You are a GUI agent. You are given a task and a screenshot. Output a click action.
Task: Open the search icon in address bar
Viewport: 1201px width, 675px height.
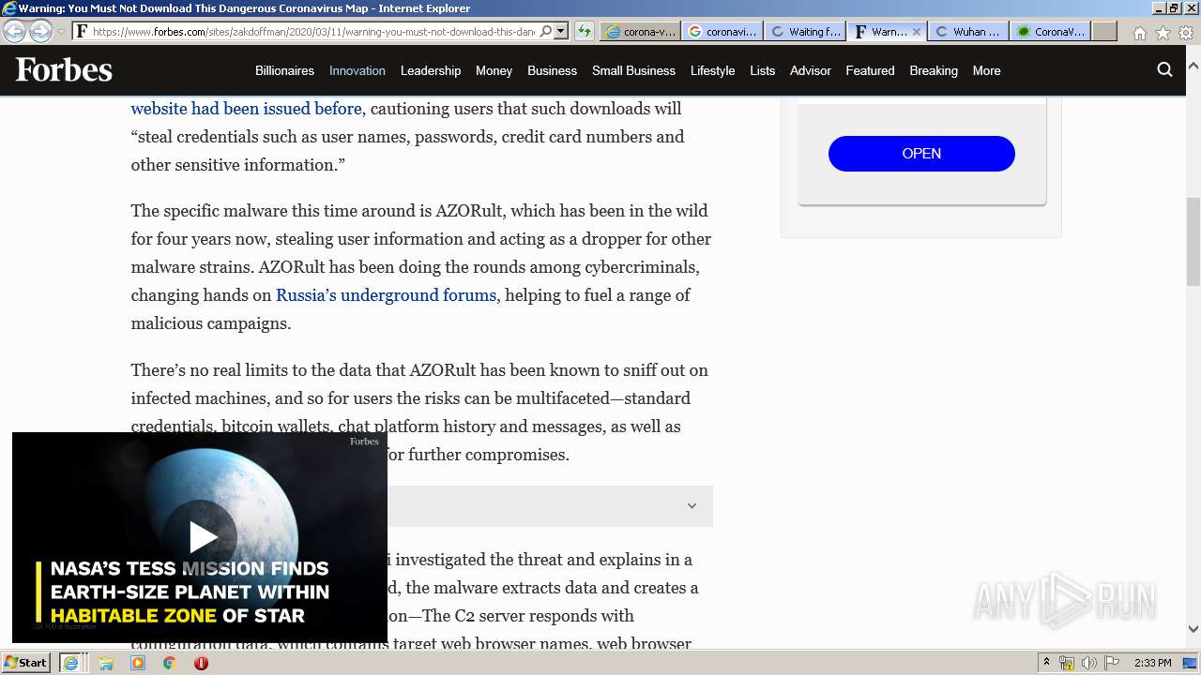[x=546, y=31]
